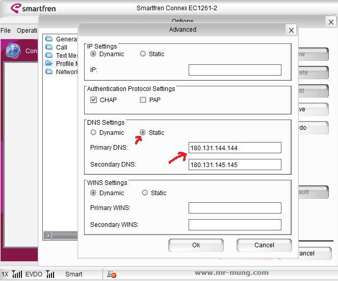The width and height of the screenshot is (338, 281).
Task: Open the General folder icon
Action: (x=49, y=39)
